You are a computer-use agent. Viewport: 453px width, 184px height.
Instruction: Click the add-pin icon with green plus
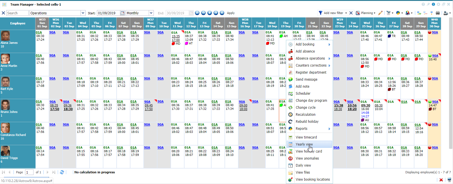(419, 13)
